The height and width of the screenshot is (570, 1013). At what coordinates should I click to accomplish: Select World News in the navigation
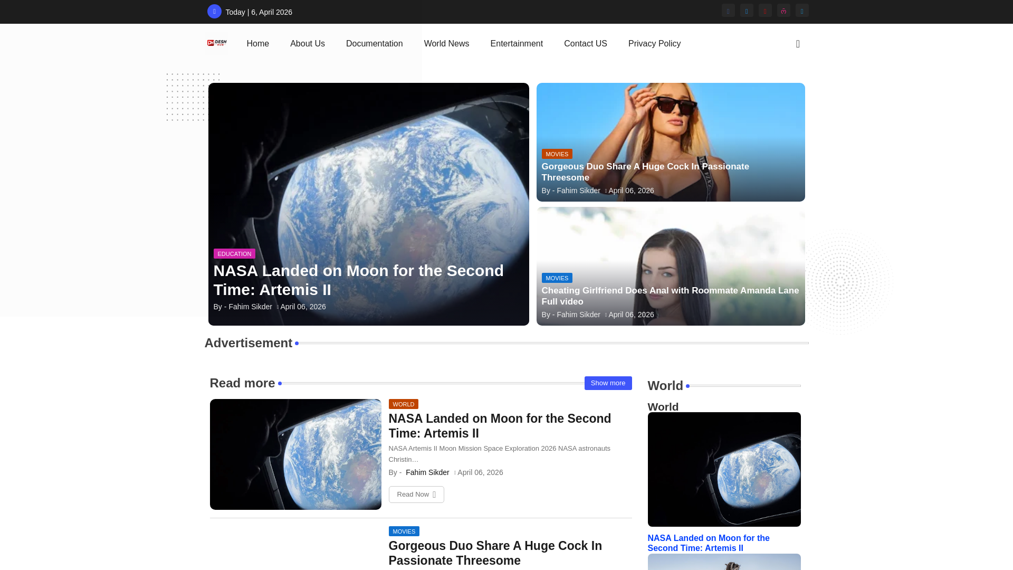tap(446, 44)
